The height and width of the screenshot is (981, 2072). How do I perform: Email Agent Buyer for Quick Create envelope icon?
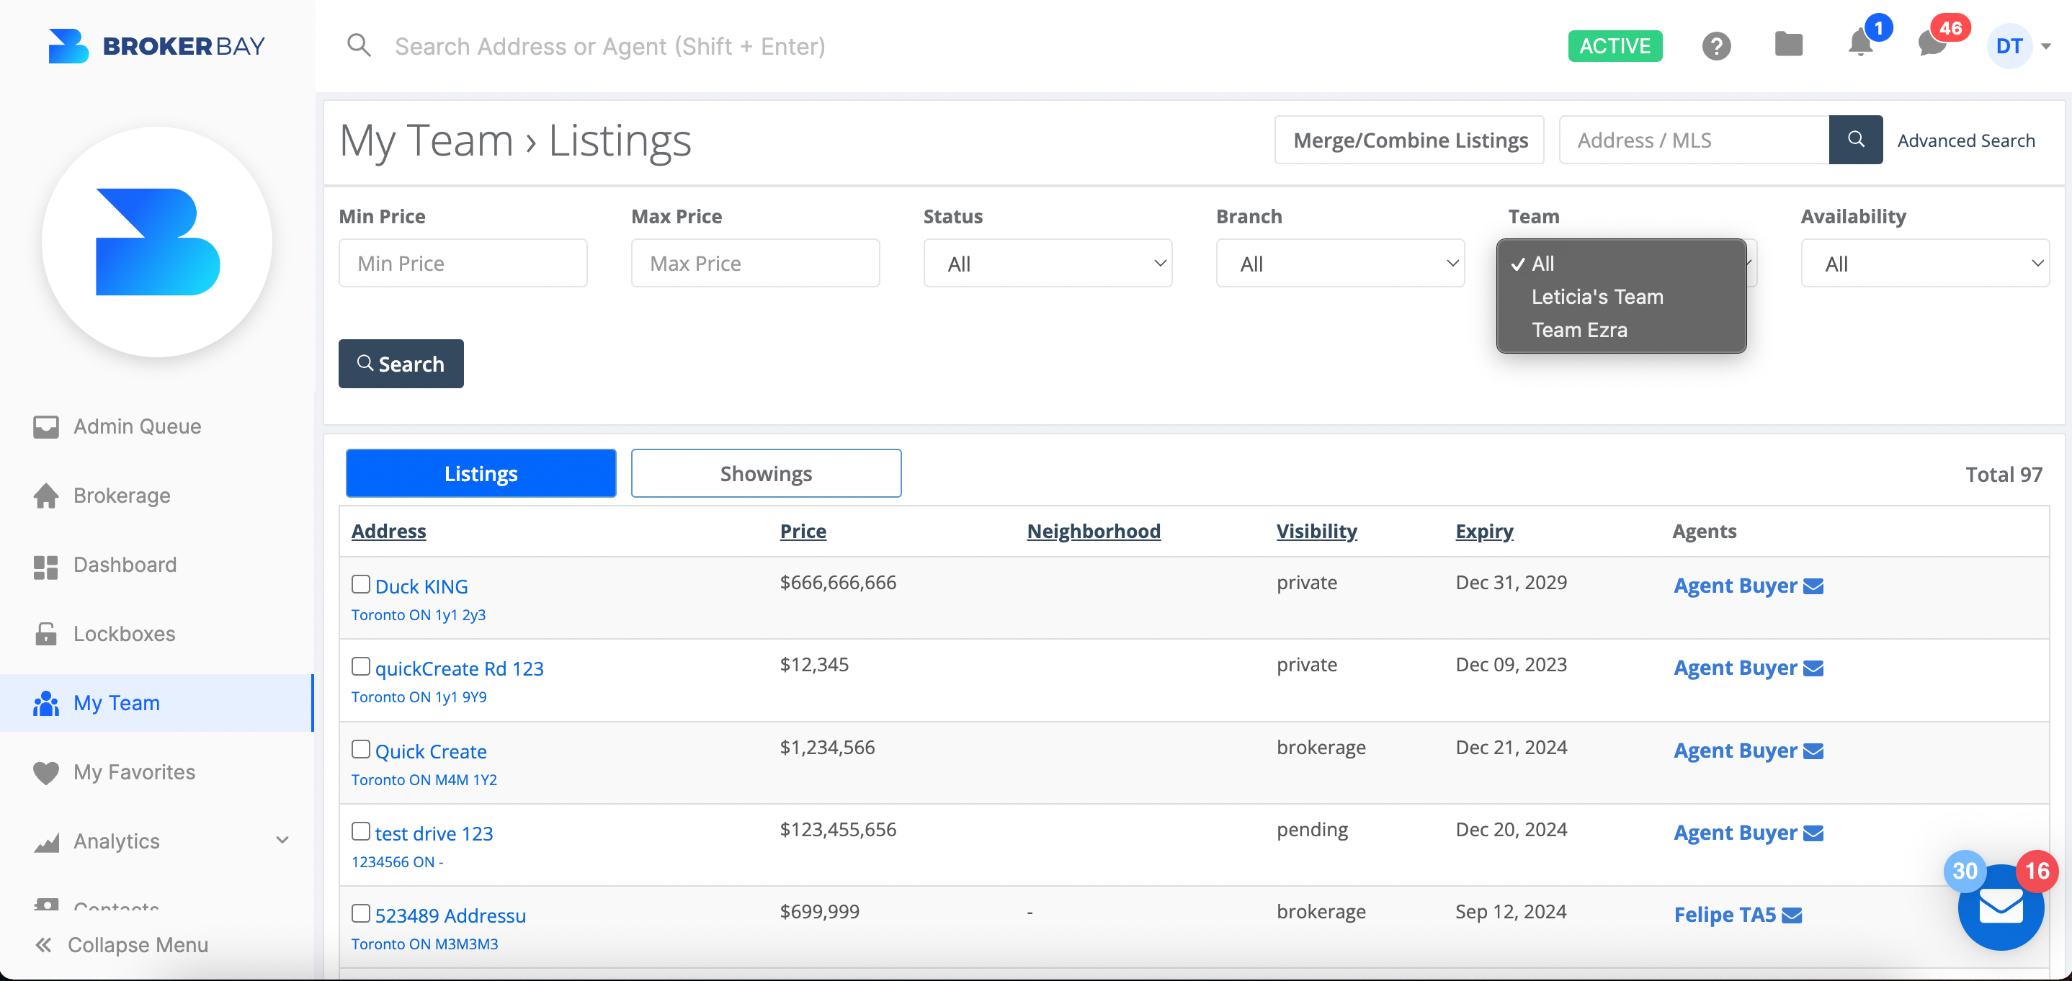[x=1813, y=751]
